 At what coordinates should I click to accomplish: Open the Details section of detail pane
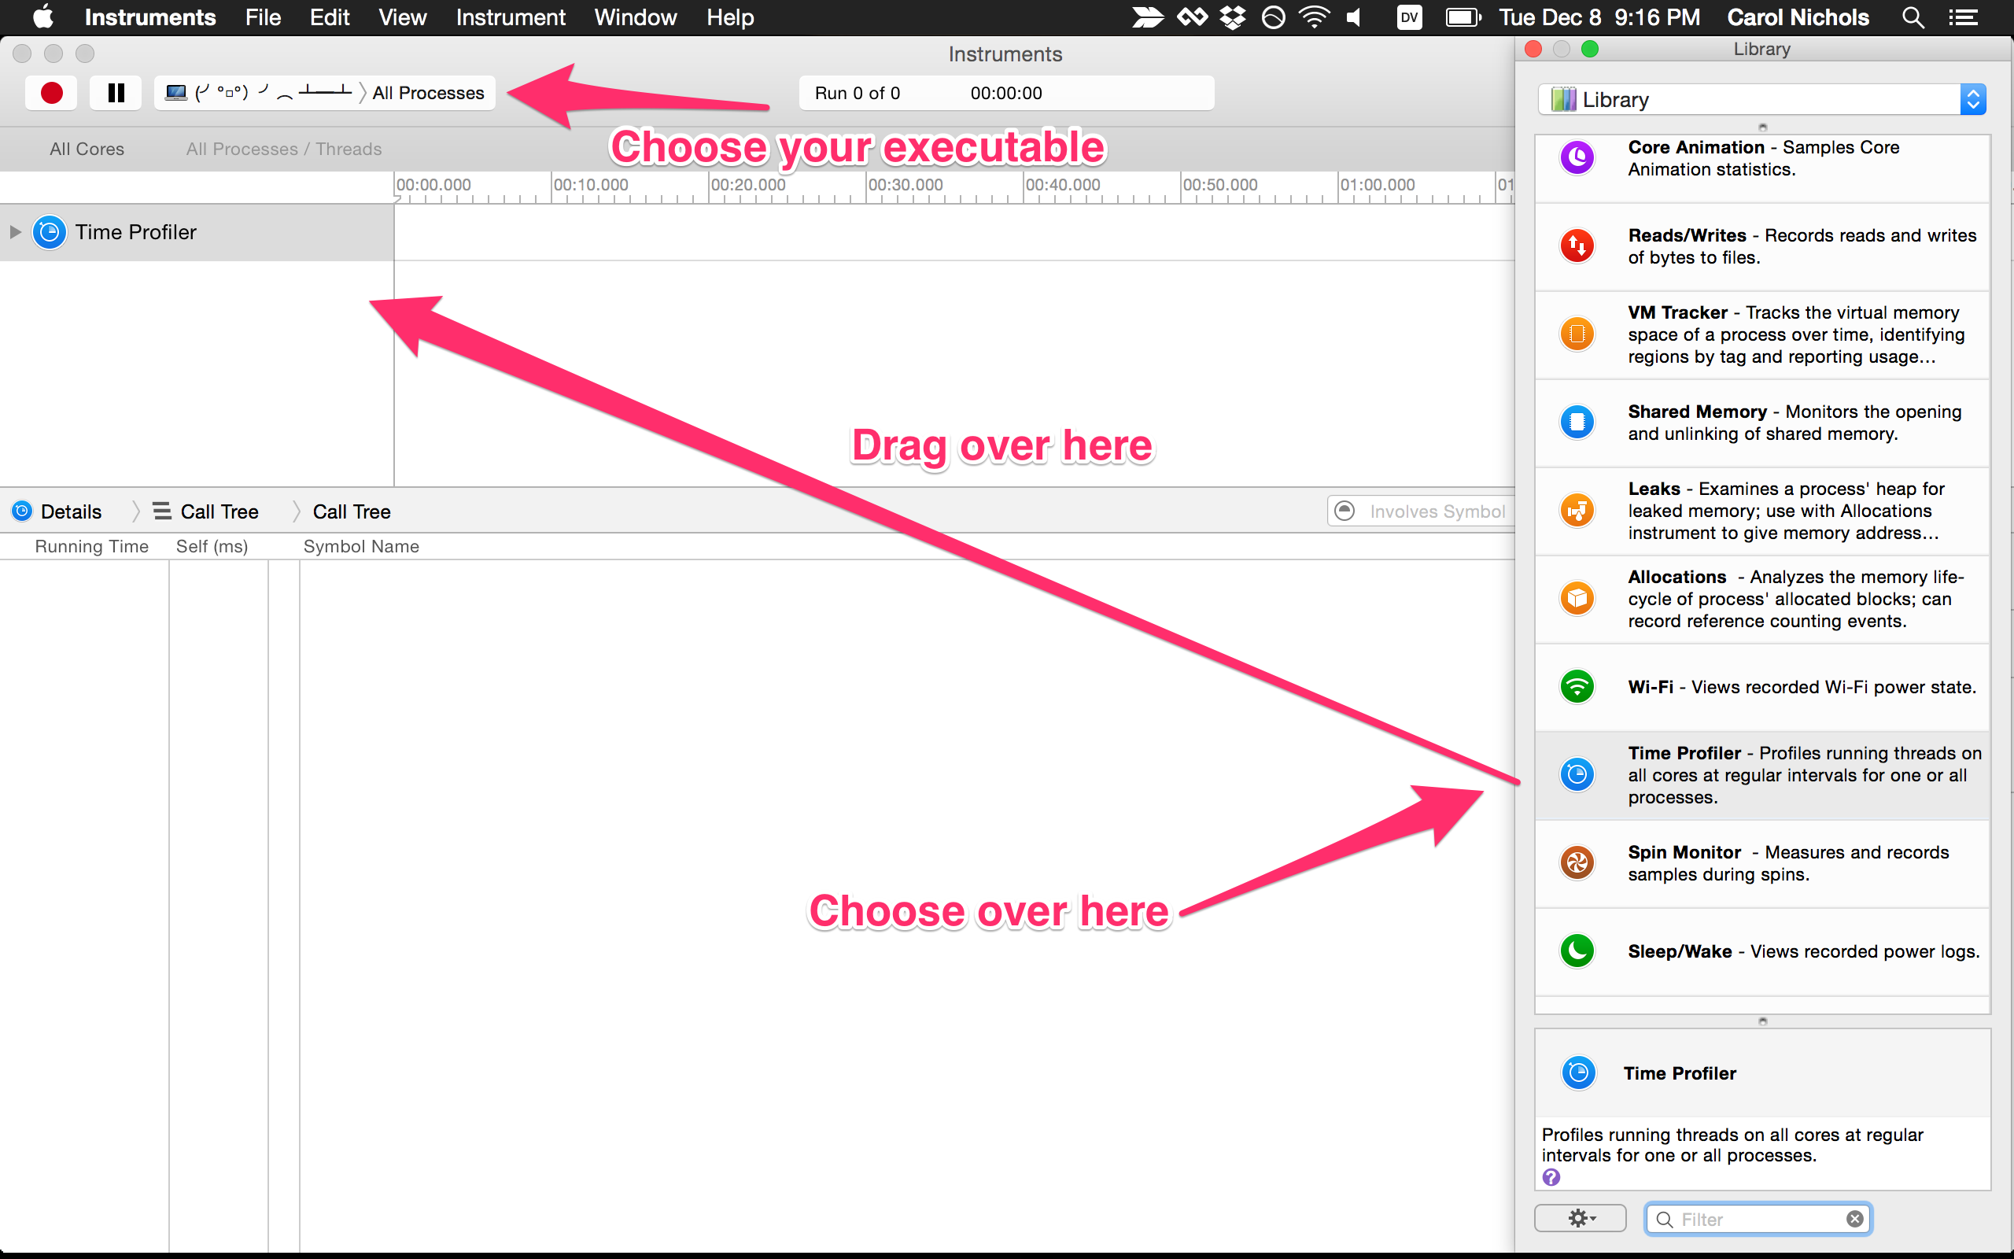(71, 512)
